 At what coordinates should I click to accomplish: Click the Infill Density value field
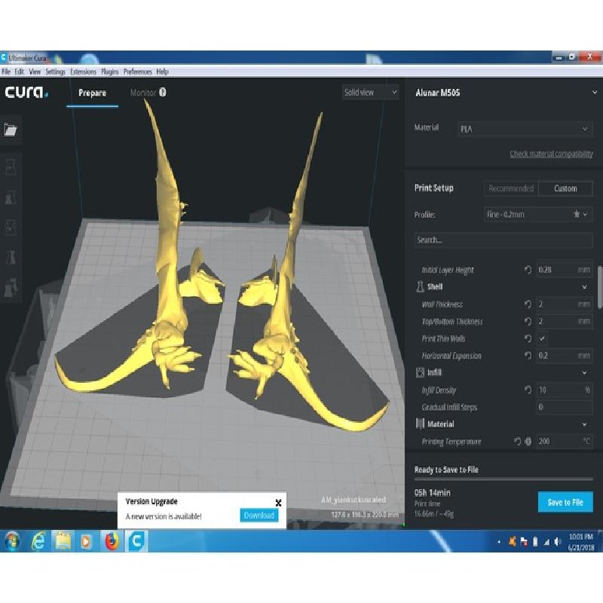564,390
